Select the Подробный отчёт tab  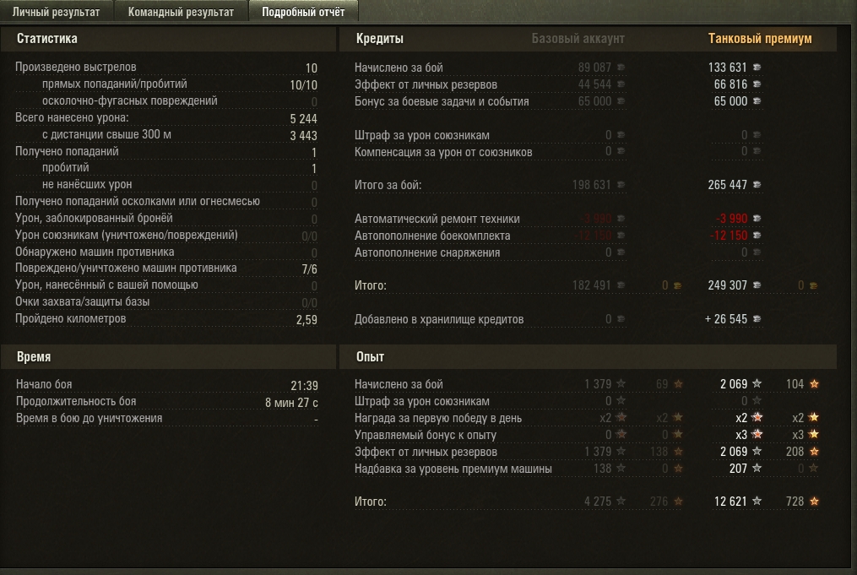point(303,13)
